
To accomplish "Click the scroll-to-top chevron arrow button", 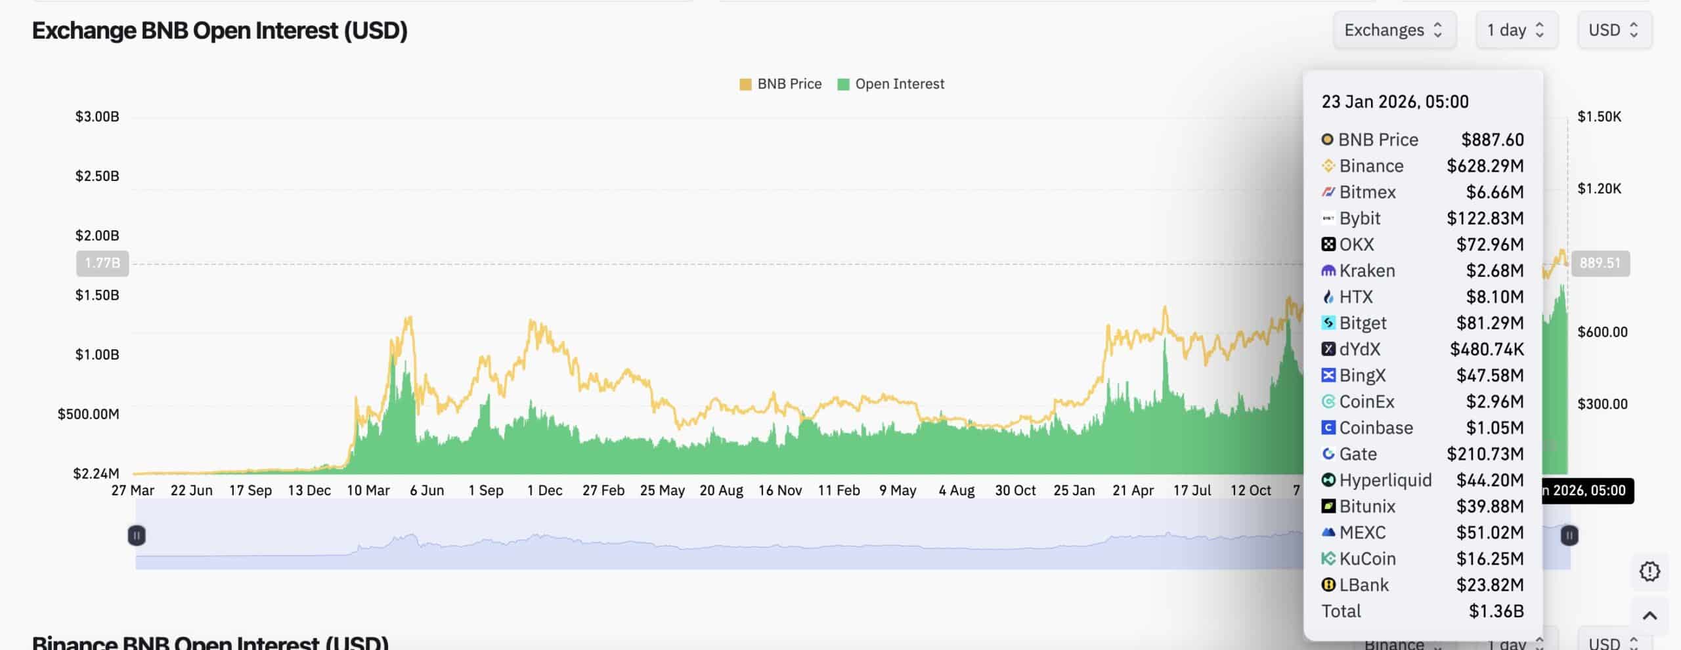I will point(1649,616).
